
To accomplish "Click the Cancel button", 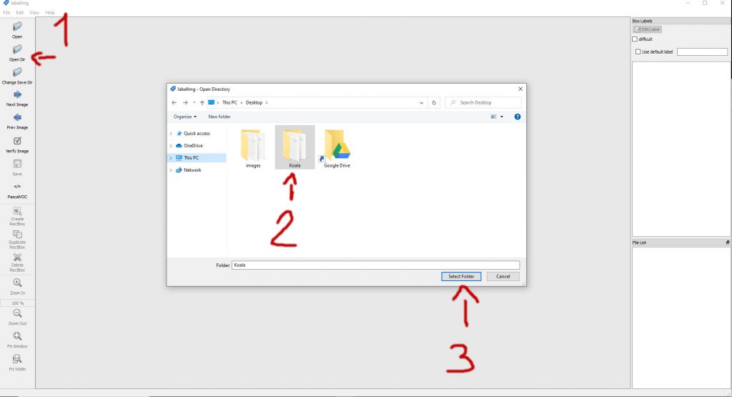I will click(x=503, y=277).
